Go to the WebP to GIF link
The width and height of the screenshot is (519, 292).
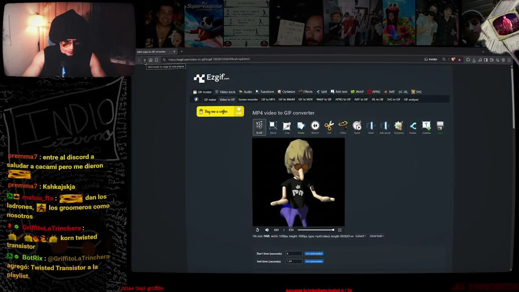pos(324,99)
